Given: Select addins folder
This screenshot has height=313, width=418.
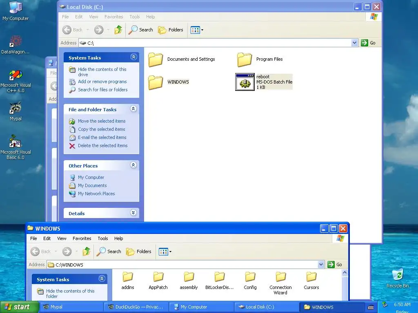Looking at the screenshot, I should tap(128, 281).
